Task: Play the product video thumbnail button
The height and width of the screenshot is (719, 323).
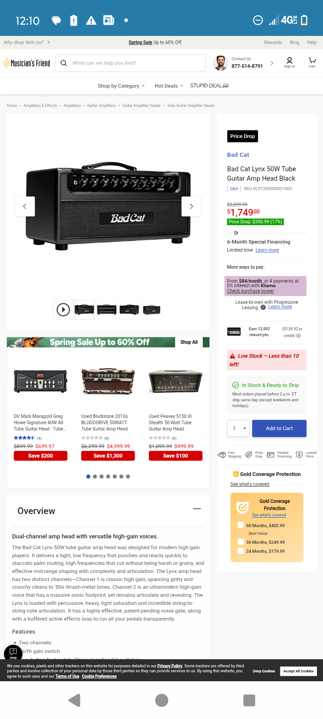Action: tap(63, 310)
